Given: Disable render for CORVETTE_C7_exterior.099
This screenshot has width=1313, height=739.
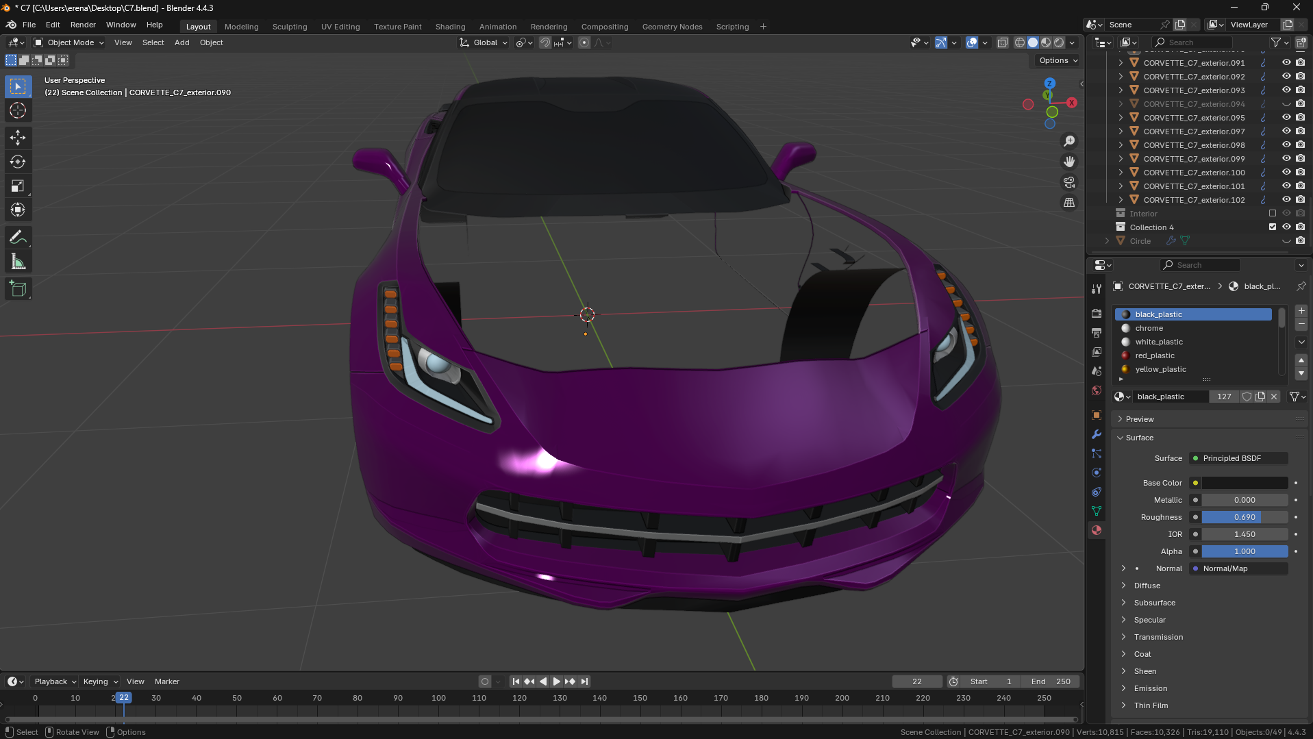Looking at the screenshot, I should click(1301, 158).
